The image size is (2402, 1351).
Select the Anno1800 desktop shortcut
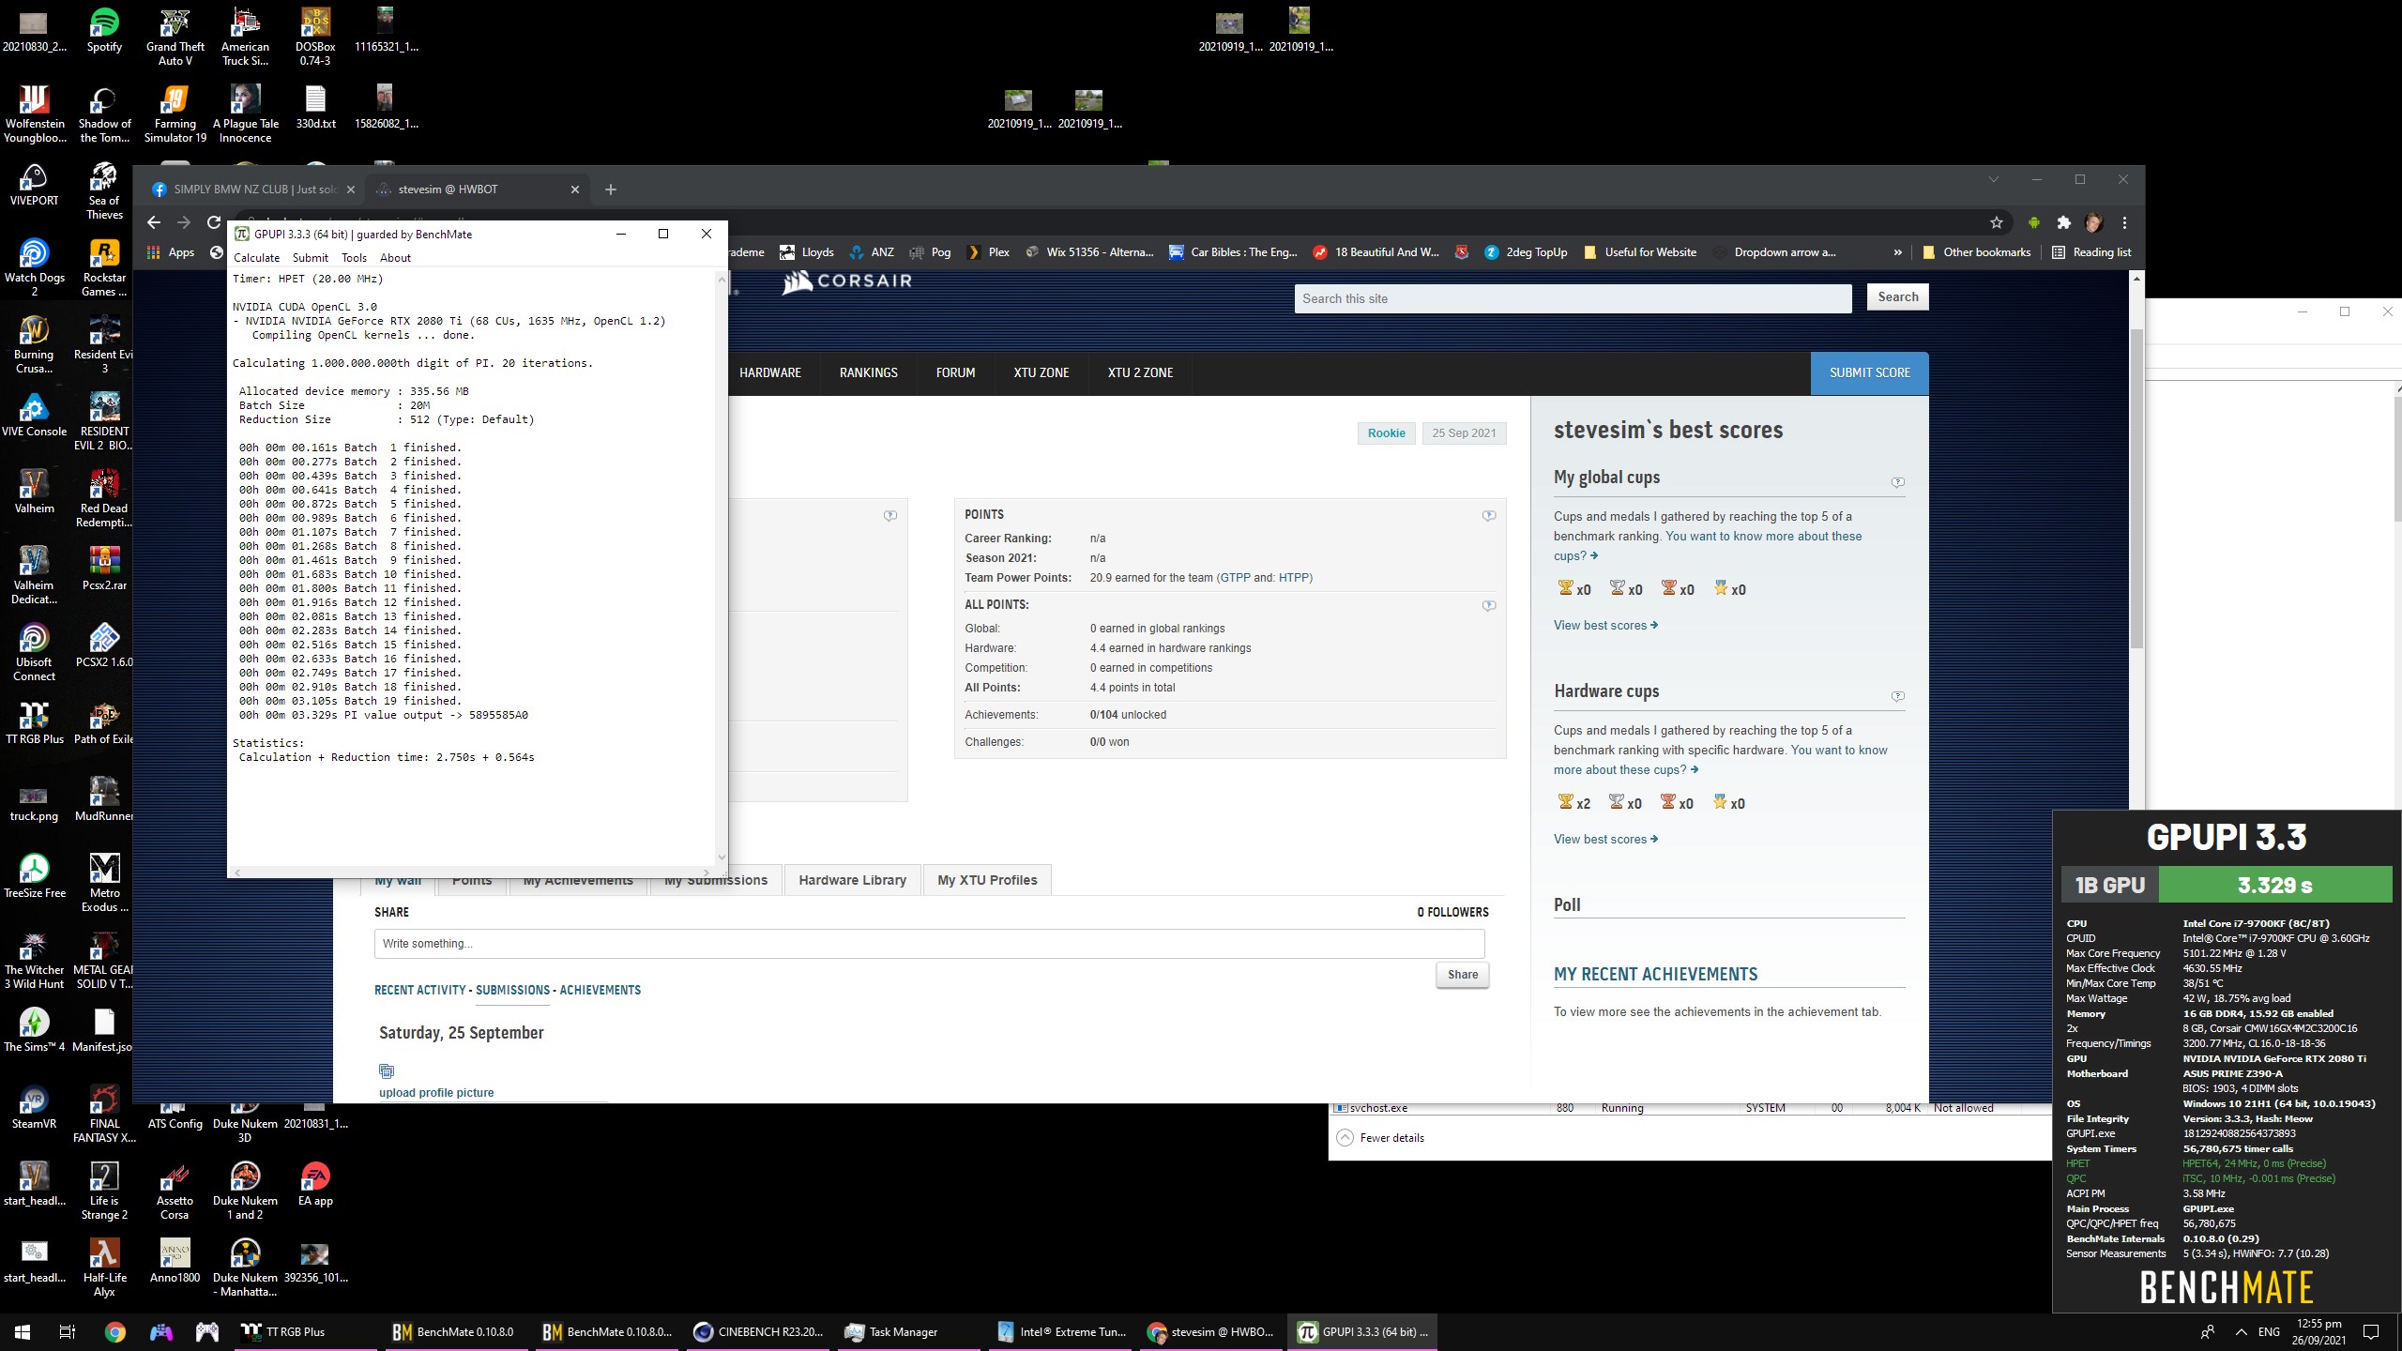coord(175,1262)
